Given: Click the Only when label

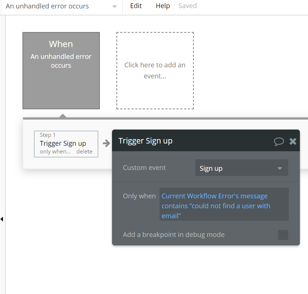Looking at the screenshot, I should point(139,196).
